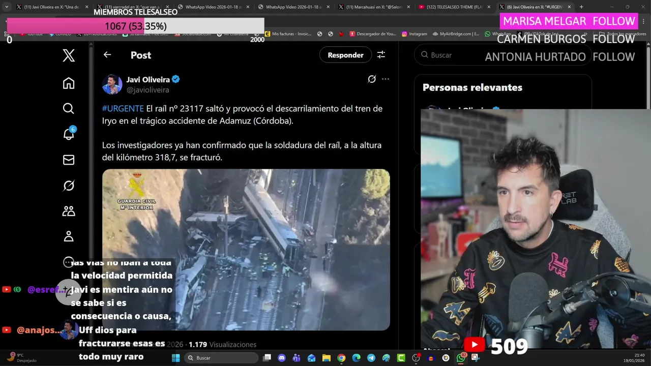This screenshot has width=651, height=366.
Task: Switch to first Javi Oliveira "Una de" tab
Action: [x=51, y=7]
